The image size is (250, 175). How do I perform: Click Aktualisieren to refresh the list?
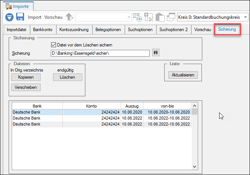(183, 75)
